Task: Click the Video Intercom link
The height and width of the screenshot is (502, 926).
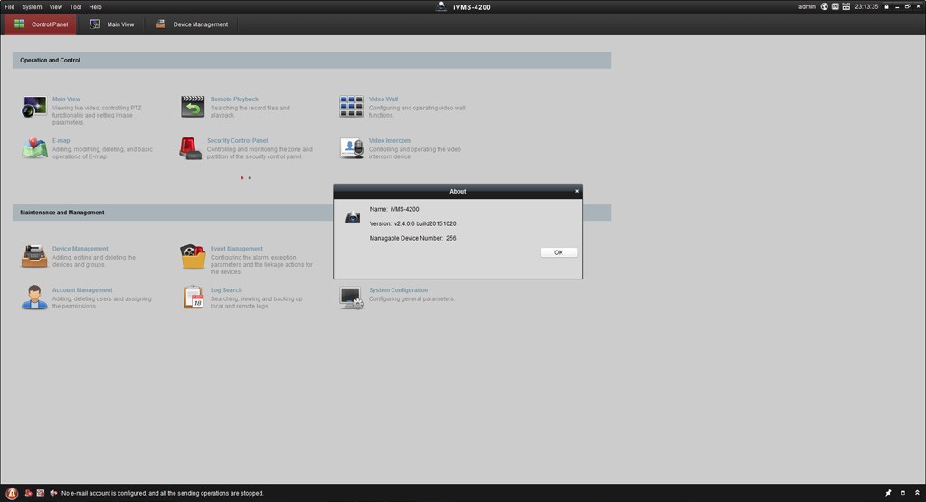Action: pyautogui.click(x=389, y=140)
